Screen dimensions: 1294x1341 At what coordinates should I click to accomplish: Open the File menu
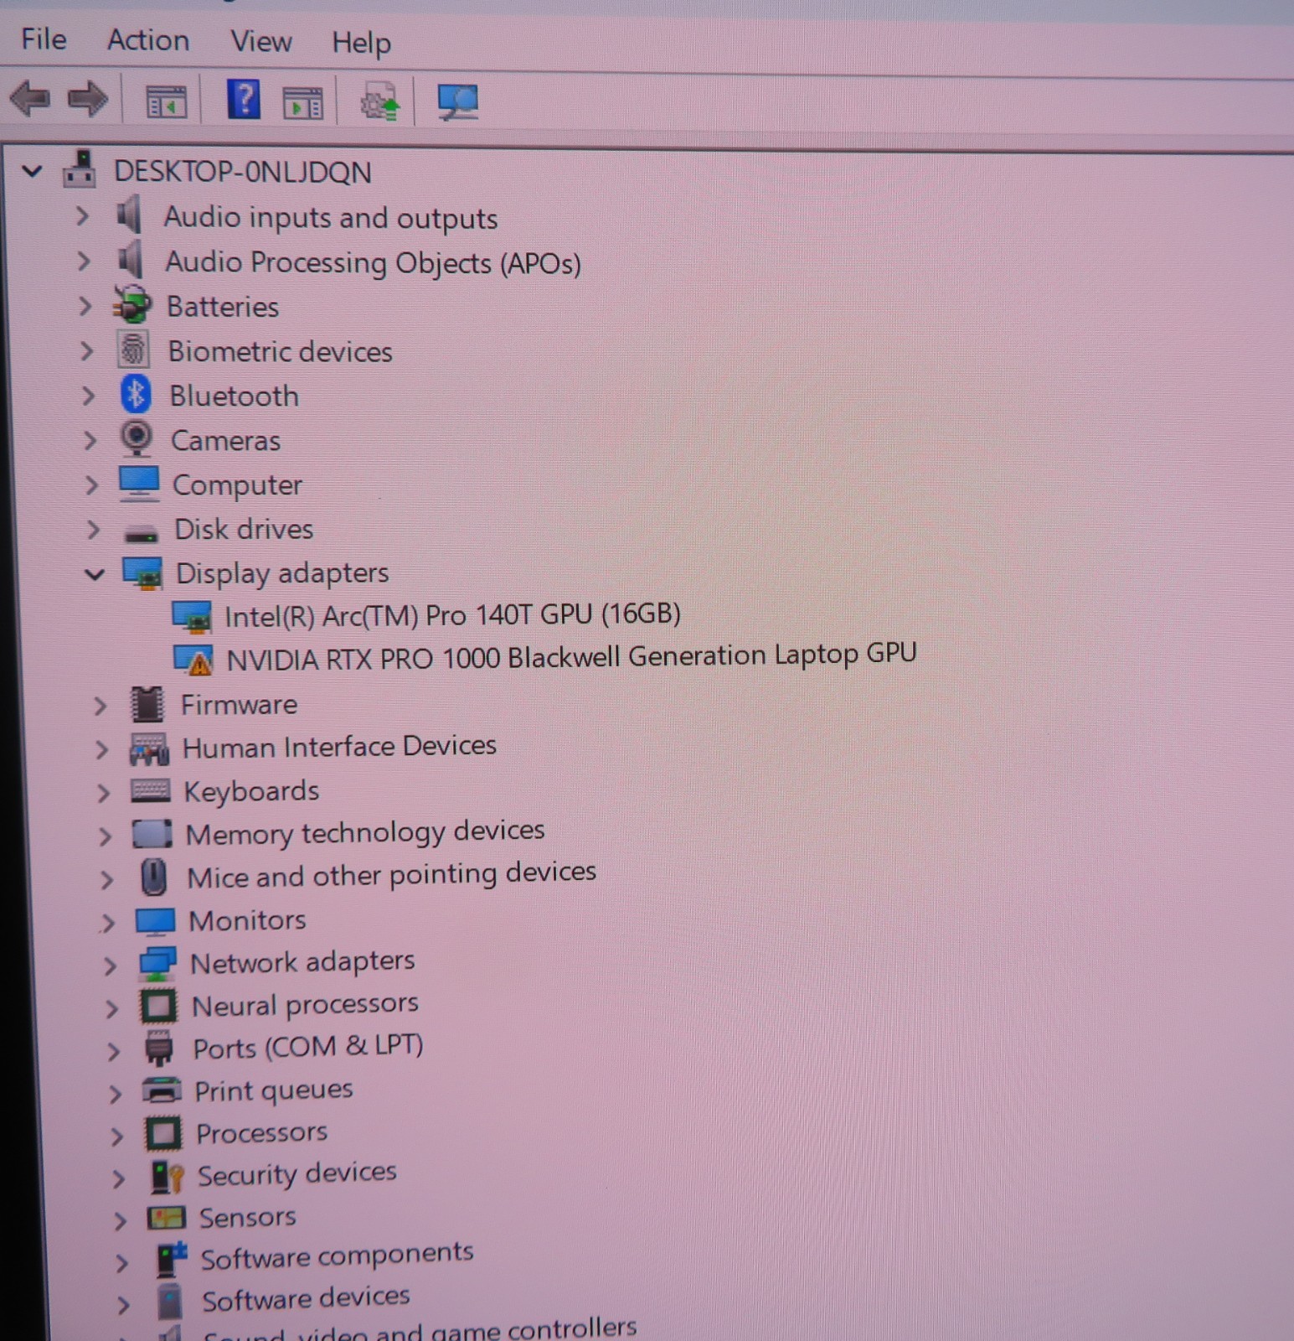pyautogui.click(x=44, y=39)
